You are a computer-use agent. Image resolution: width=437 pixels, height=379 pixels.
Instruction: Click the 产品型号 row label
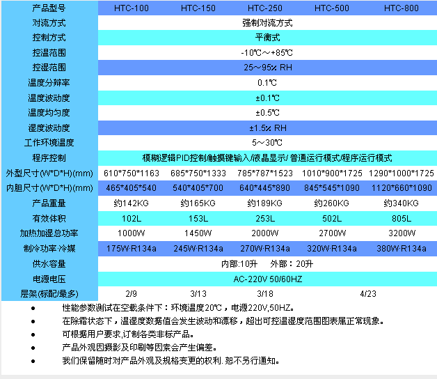[x=49, y=8]
